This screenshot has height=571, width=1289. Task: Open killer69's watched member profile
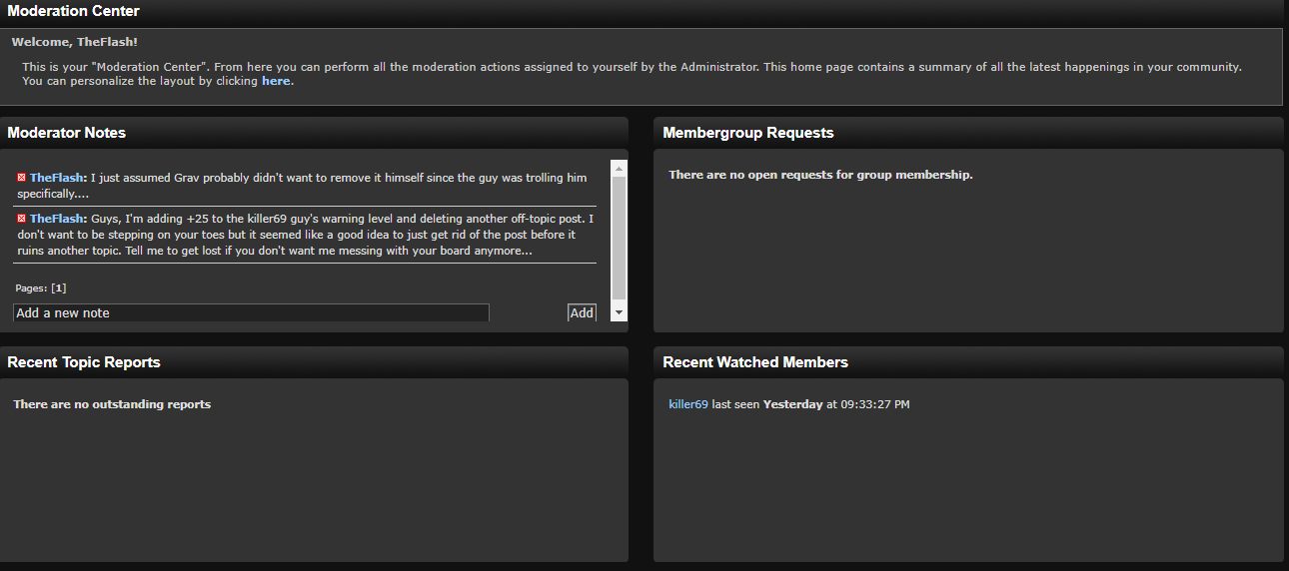(x=688, y=404)
